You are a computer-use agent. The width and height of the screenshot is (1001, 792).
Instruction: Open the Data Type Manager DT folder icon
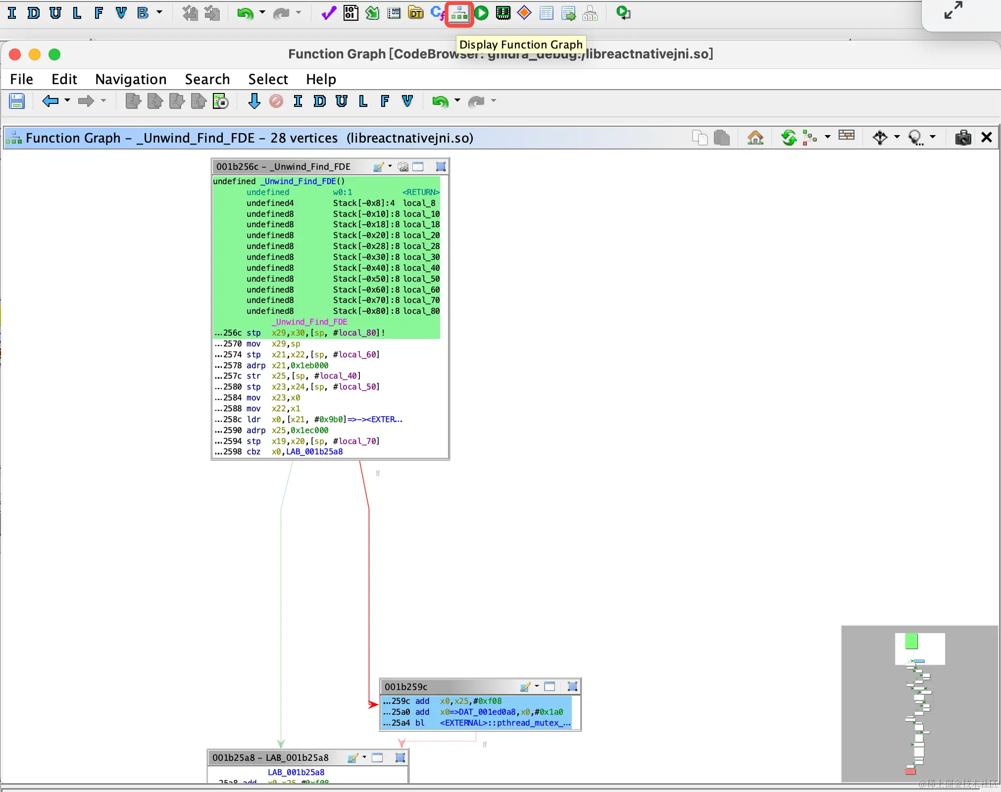point(416,13)
